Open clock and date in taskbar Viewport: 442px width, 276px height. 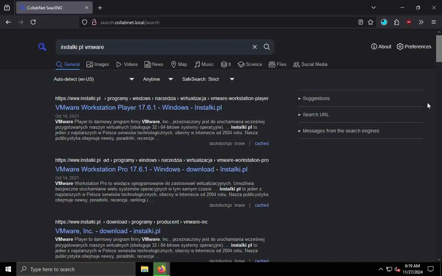[412, 269]
